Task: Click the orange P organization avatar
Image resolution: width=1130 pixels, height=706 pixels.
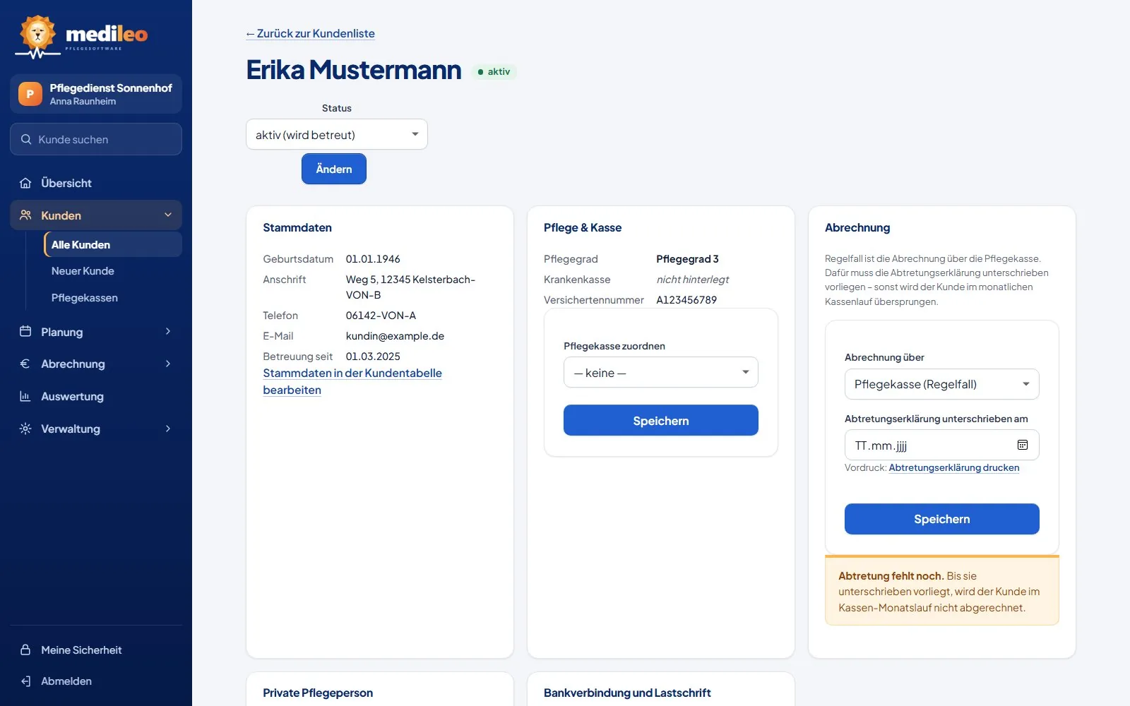Action: pyautogui.click(x=30, y=94)
